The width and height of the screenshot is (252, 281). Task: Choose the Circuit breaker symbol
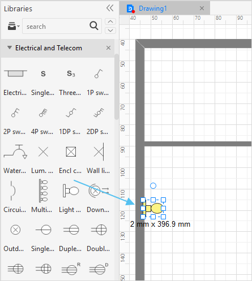tap(13, 191)
